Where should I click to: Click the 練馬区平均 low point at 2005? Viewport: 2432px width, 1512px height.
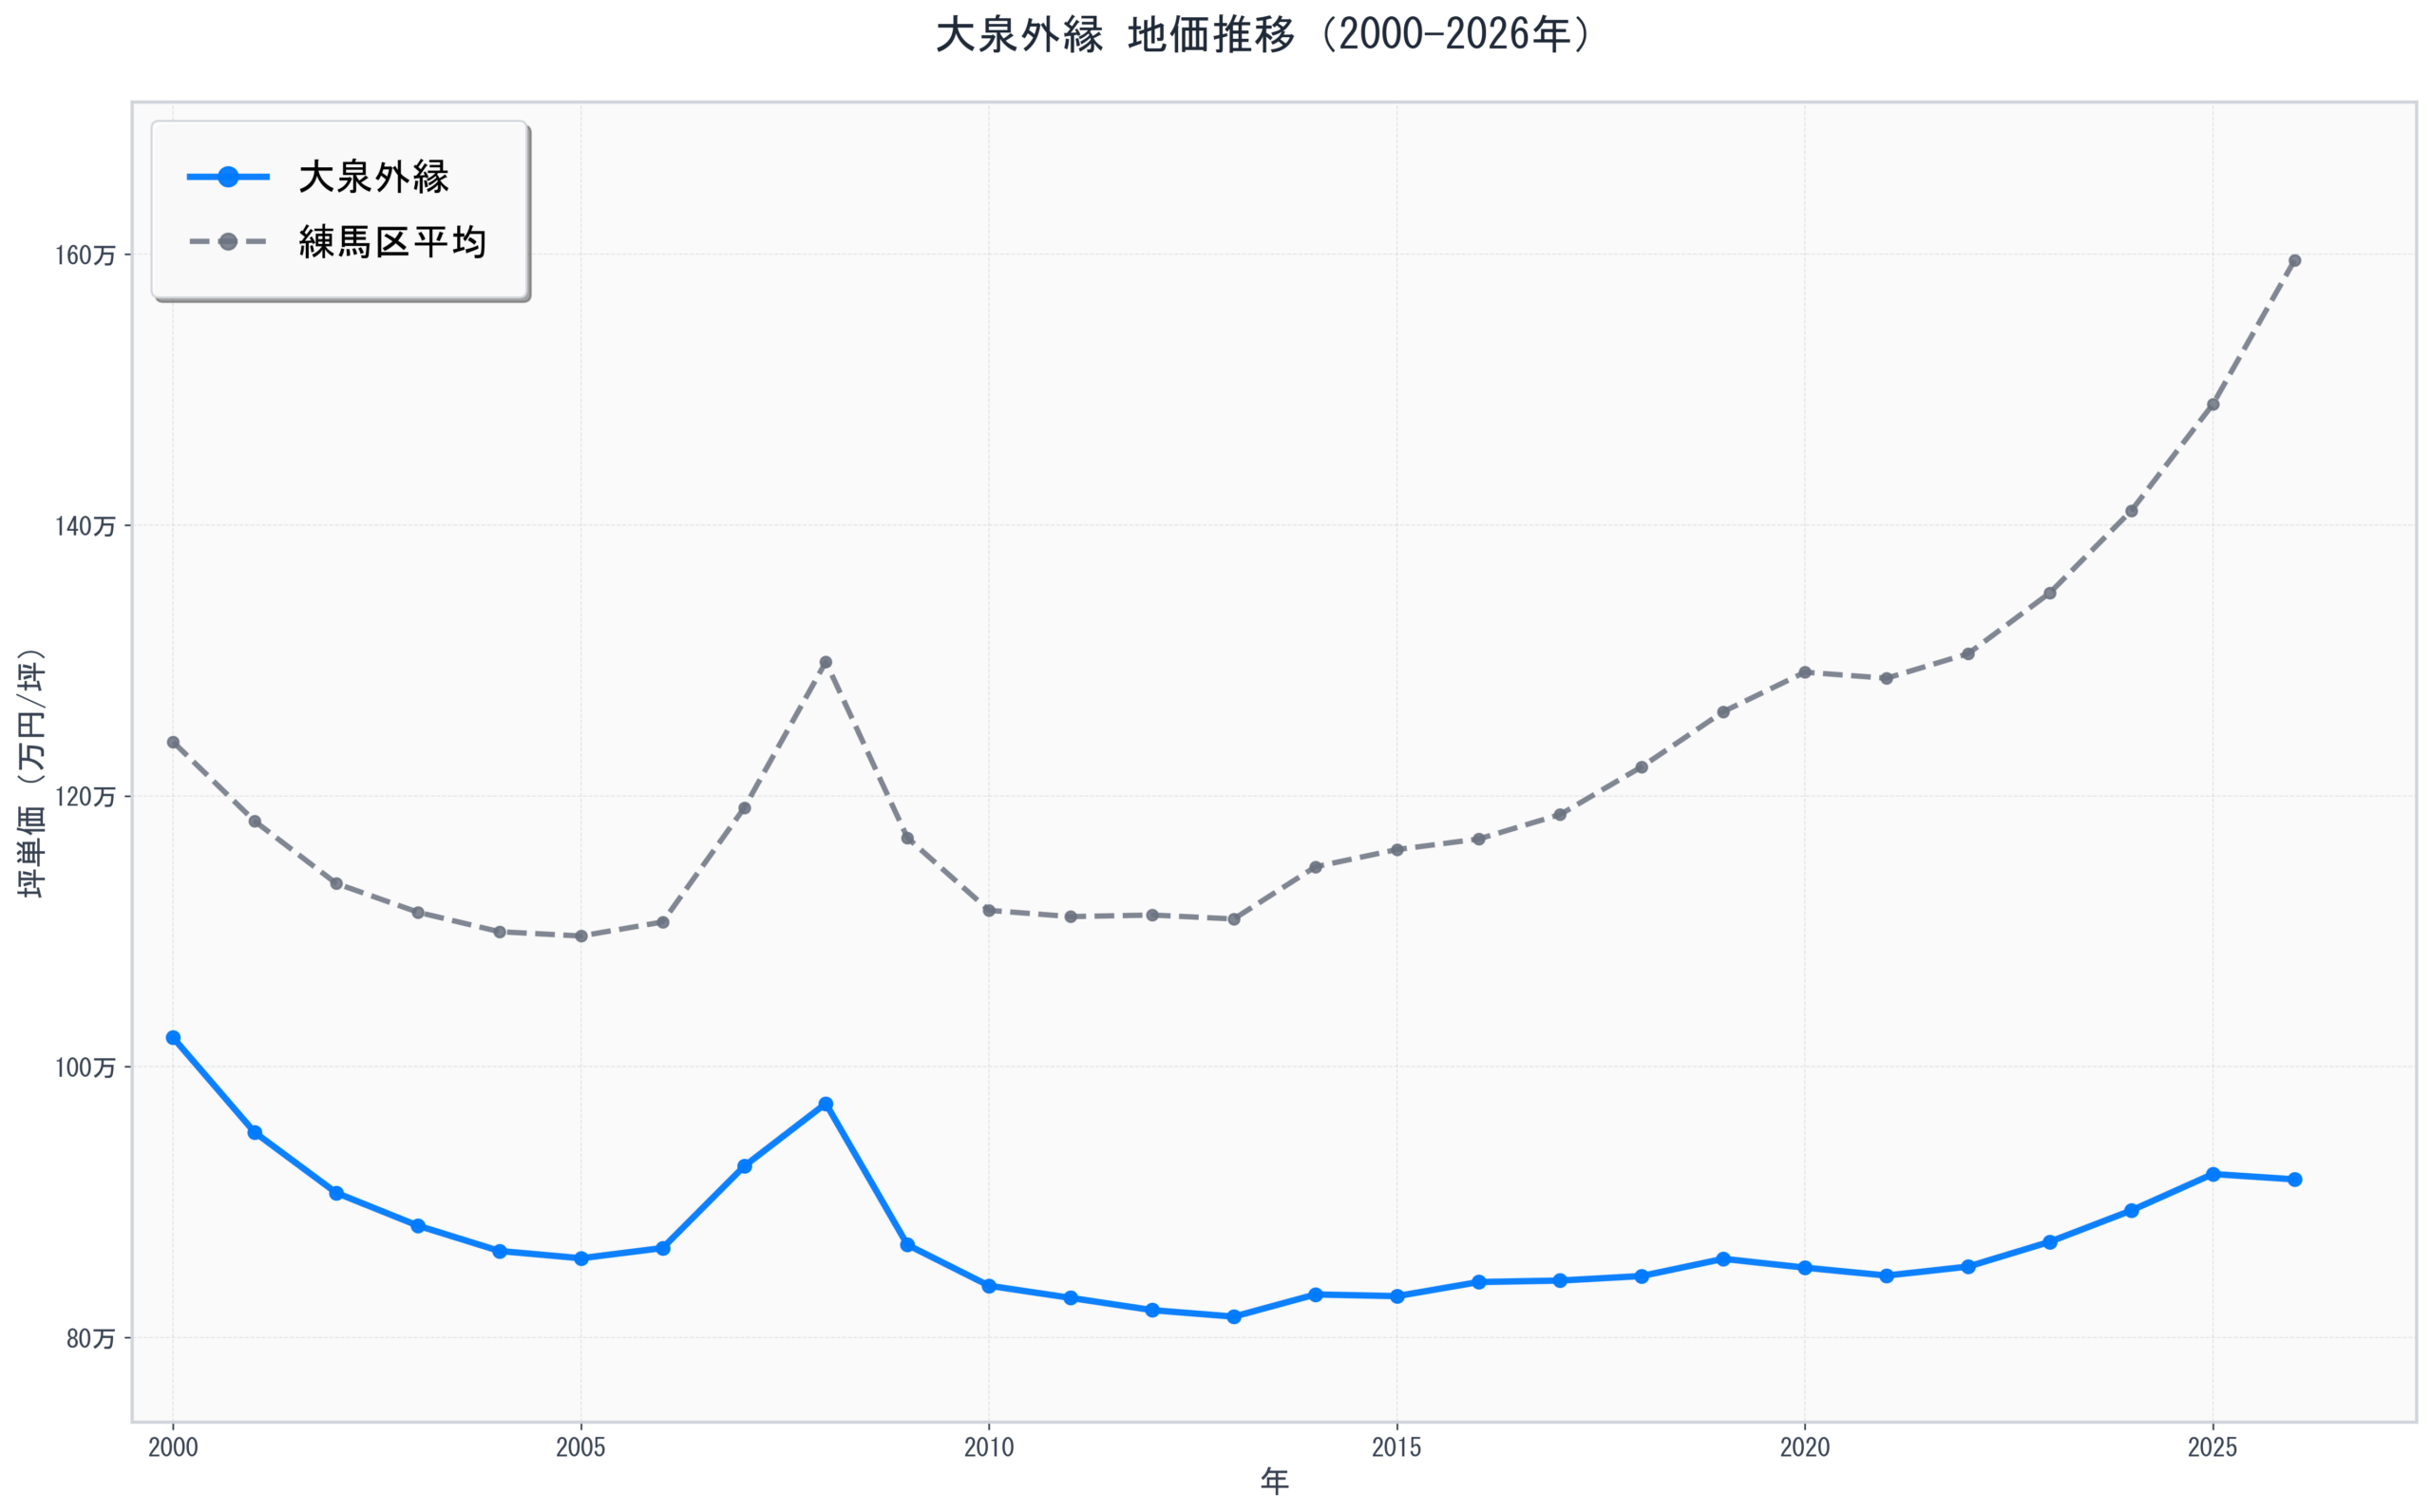[581, 936]
